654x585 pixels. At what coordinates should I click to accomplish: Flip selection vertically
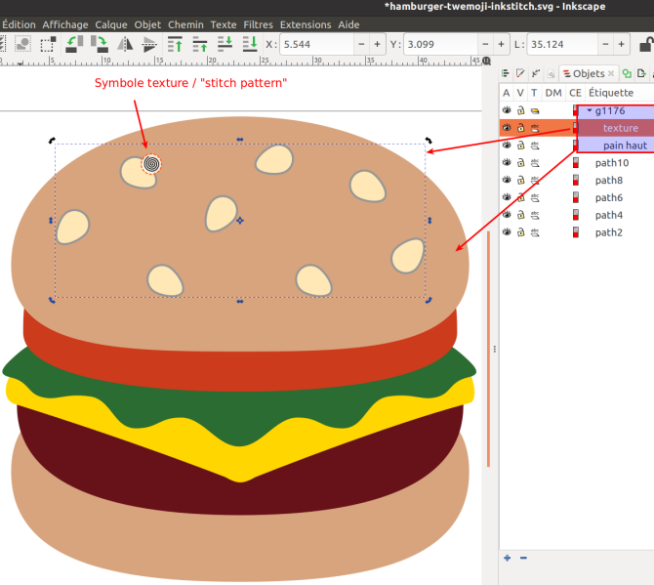(149, 44)
